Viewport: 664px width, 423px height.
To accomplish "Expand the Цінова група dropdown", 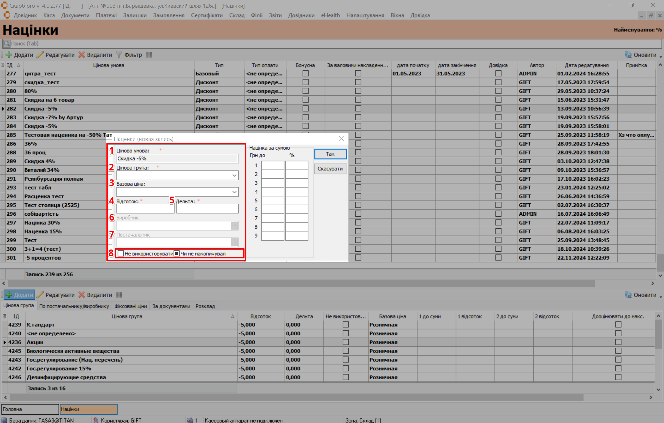I will point(234,175).
